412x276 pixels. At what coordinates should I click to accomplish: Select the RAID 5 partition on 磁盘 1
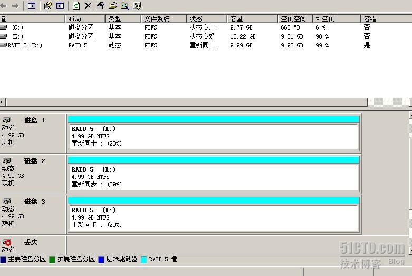pyautogui.click(x=213, y=134)
